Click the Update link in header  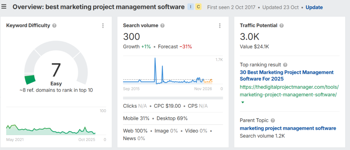click(314, 8)
